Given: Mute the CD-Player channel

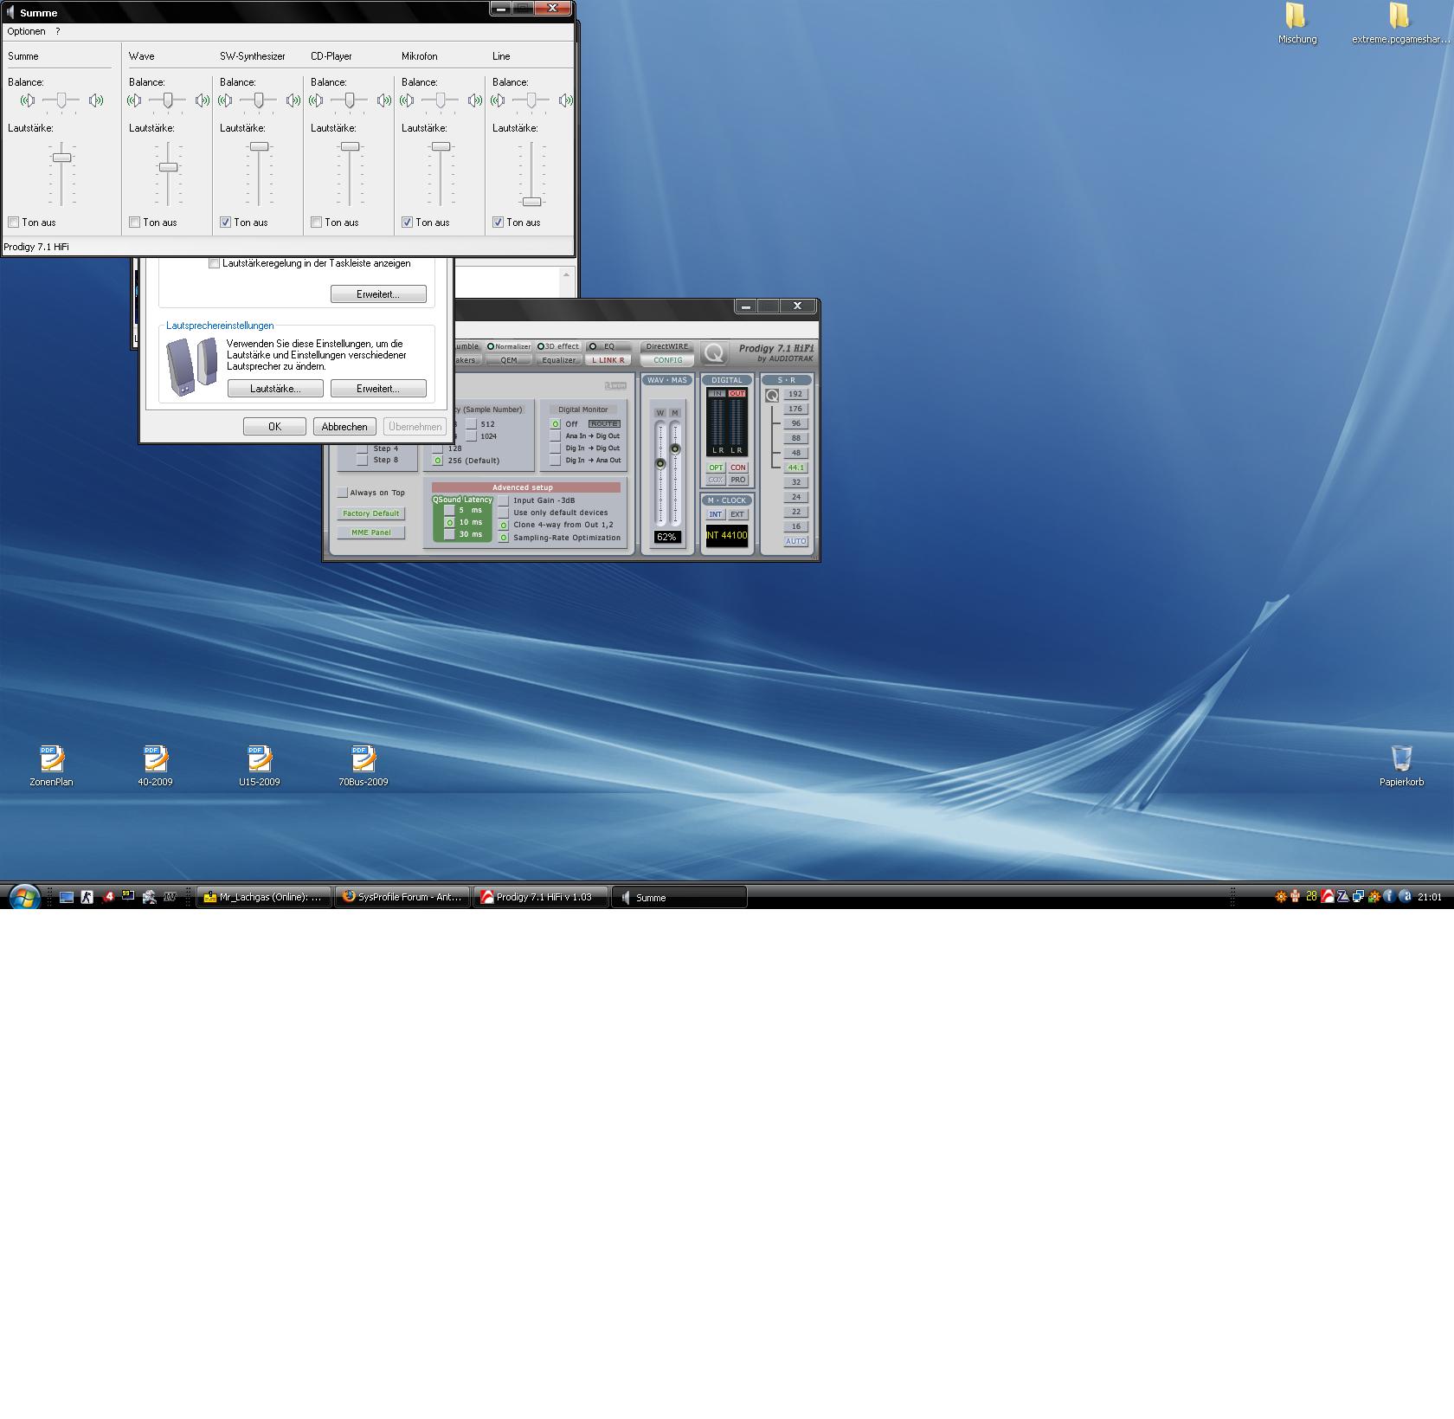Looking at the screenshot, I should click(317, 223).
